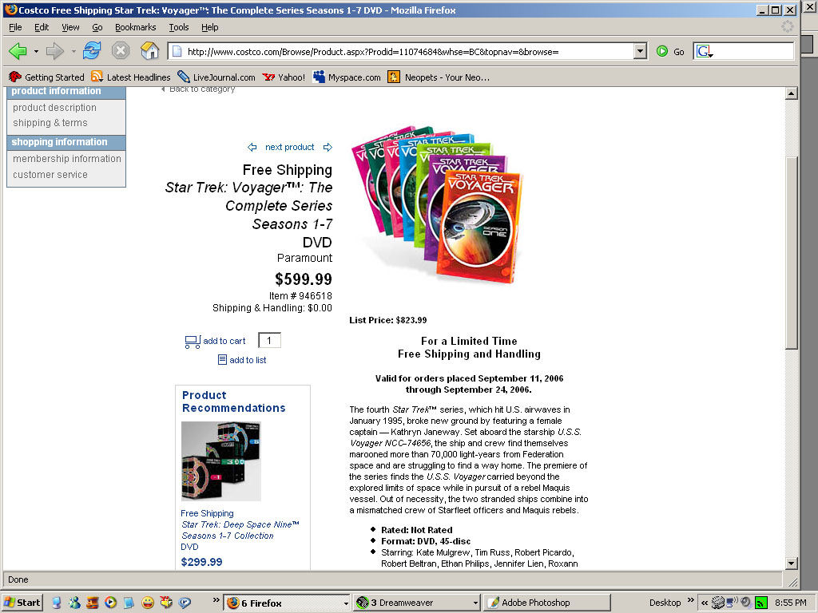Open the Forward history dropdown arrow
This screenshot has height=613, width=818.
(73, 52)
